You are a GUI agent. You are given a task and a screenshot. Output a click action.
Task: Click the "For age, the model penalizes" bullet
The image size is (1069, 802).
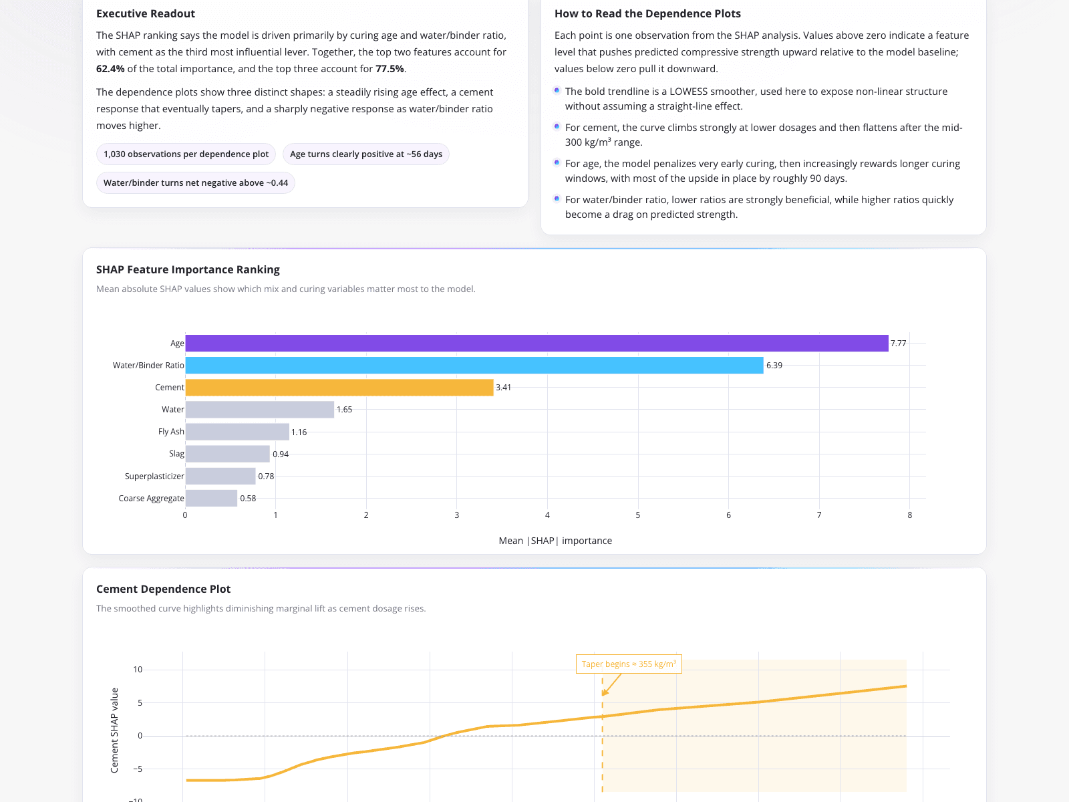click(x=762, y=171)
